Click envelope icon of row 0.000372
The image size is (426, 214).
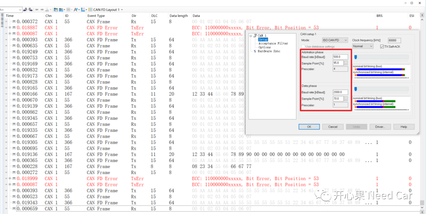pos(13,21)
